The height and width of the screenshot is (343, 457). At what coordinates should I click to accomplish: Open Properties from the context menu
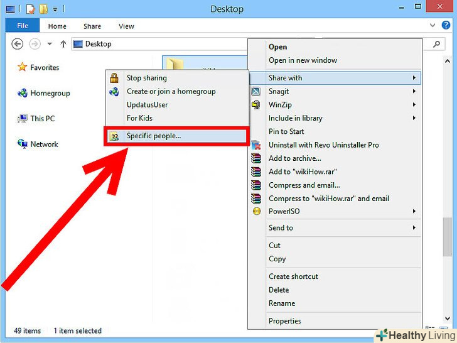pos(335,321)
